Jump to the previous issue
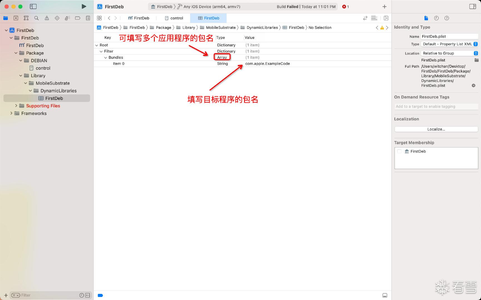 coord(377,27)
